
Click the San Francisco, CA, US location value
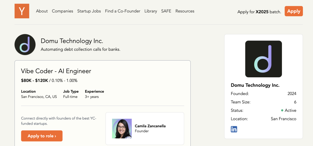tap(39, 97)
